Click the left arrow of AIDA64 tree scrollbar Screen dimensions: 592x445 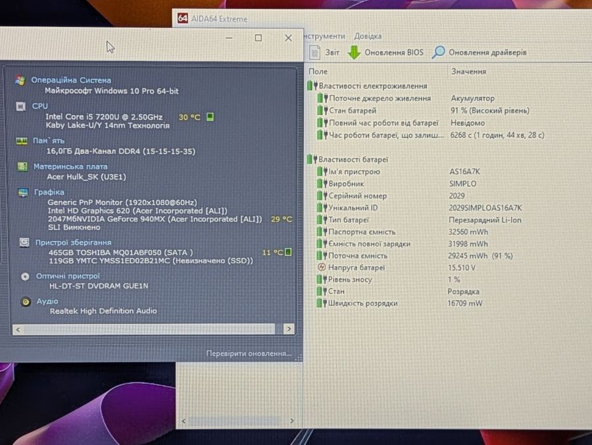[184, 421]
